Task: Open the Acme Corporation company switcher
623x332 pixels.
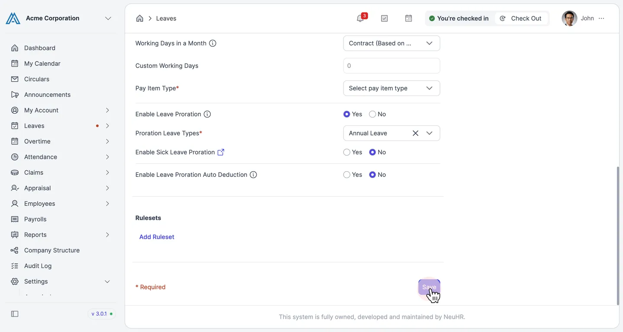Action: pyautogui.click(x=108, y=18)
